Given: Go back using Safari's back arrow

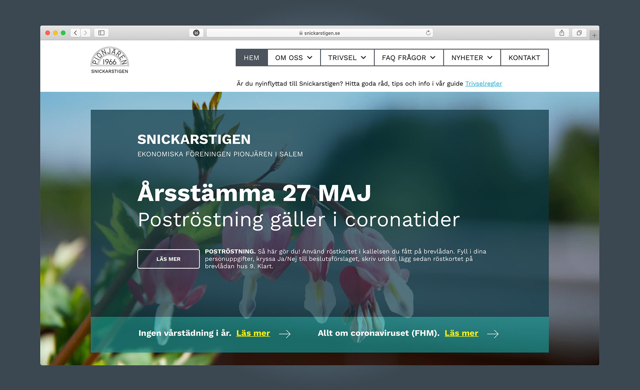Looking at the screenshot, I should coord(76,33).
